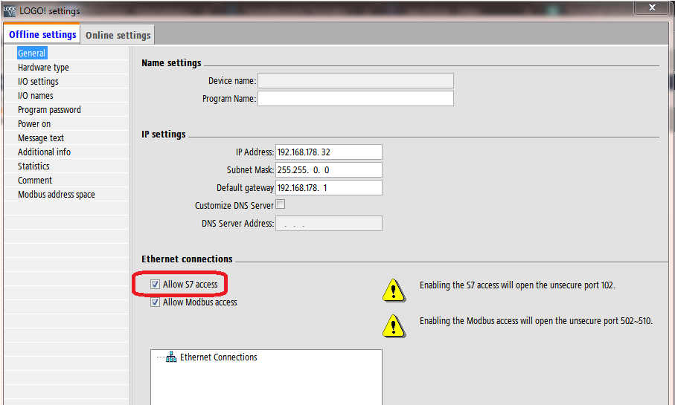
Task: Click the Subnet Mask field
Action: 328,170
